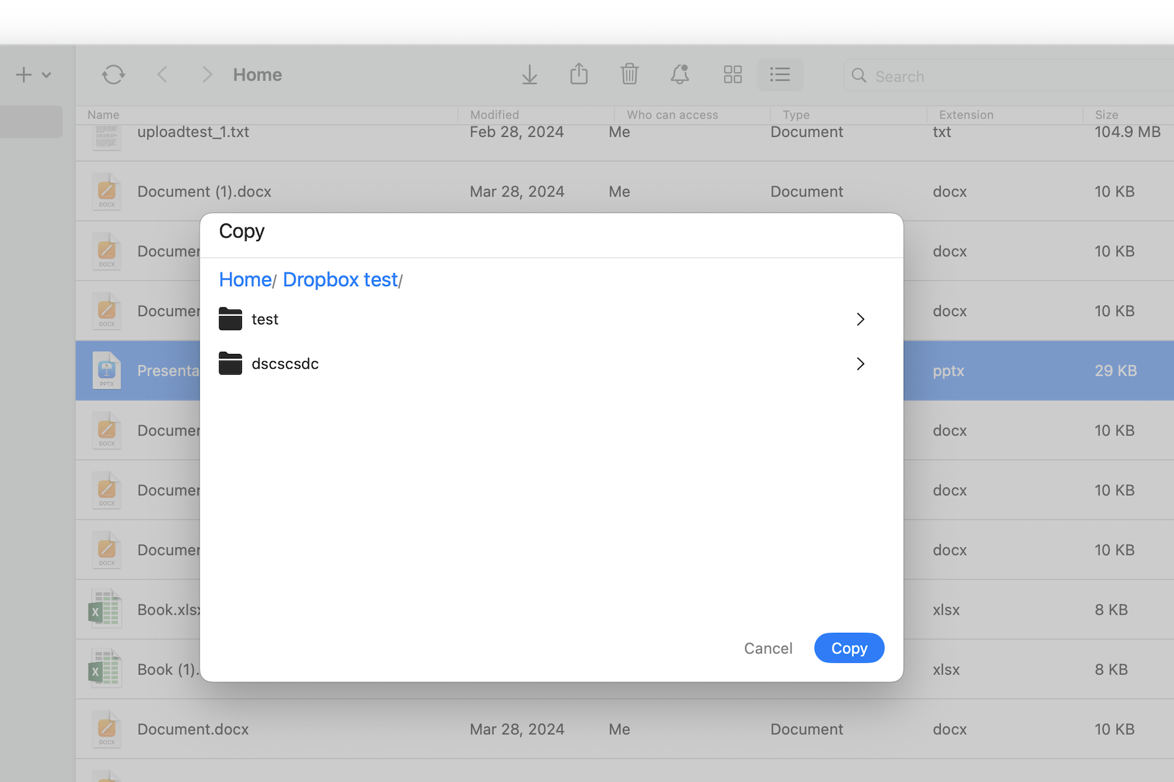Viewport: 1174px width, 782px height.
Task: Click the share upload icon
Action: [x=579, y=74]
